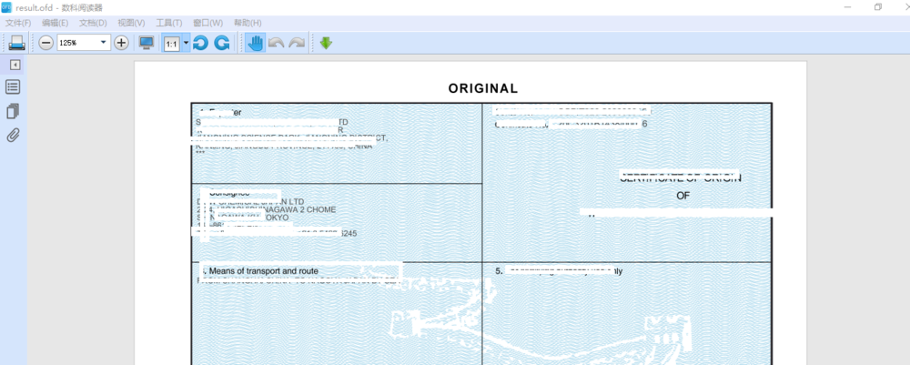Click the redo arrow icon
The width and height of the screenshot is (910, 365).
[x=297, y=43]
